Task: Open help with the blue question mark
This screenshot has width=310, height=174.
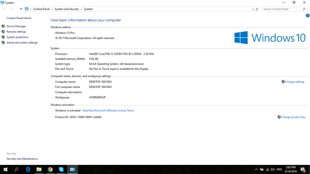Action: click(308, 16)
